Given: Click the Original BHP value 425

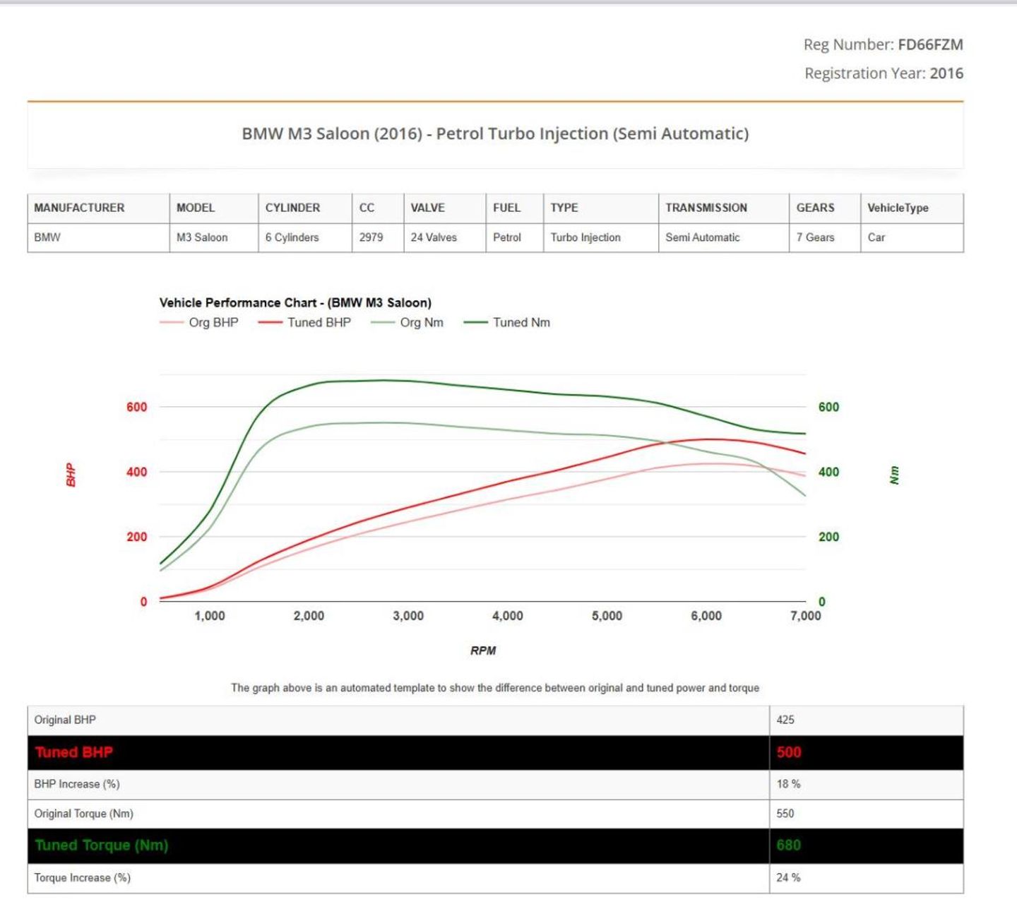Looking at the screenshot, I should pyautogui.click(x=785, y=720).
